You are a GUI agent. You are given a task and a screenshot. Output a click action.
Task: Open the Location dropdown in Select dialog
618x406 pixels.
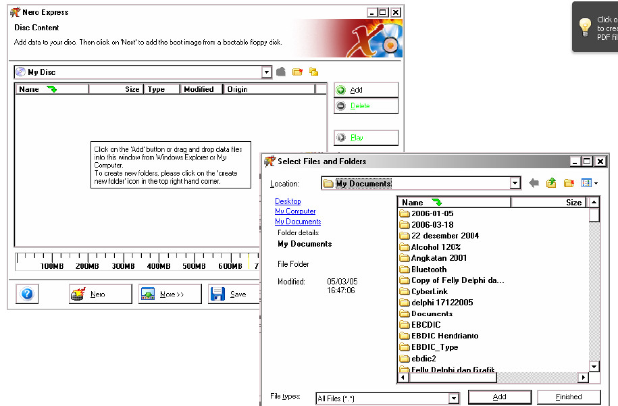pyautogui.click(x=515, y=182)
